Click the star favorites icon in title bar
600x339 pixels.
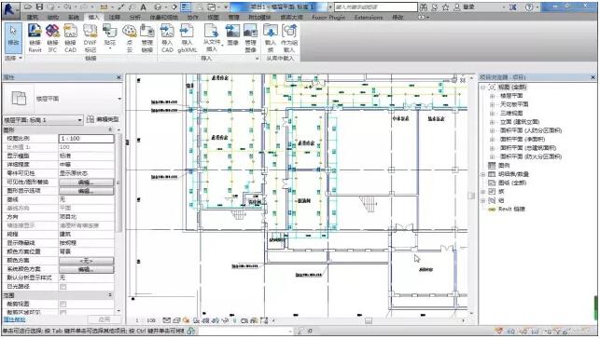pos(445,7)
